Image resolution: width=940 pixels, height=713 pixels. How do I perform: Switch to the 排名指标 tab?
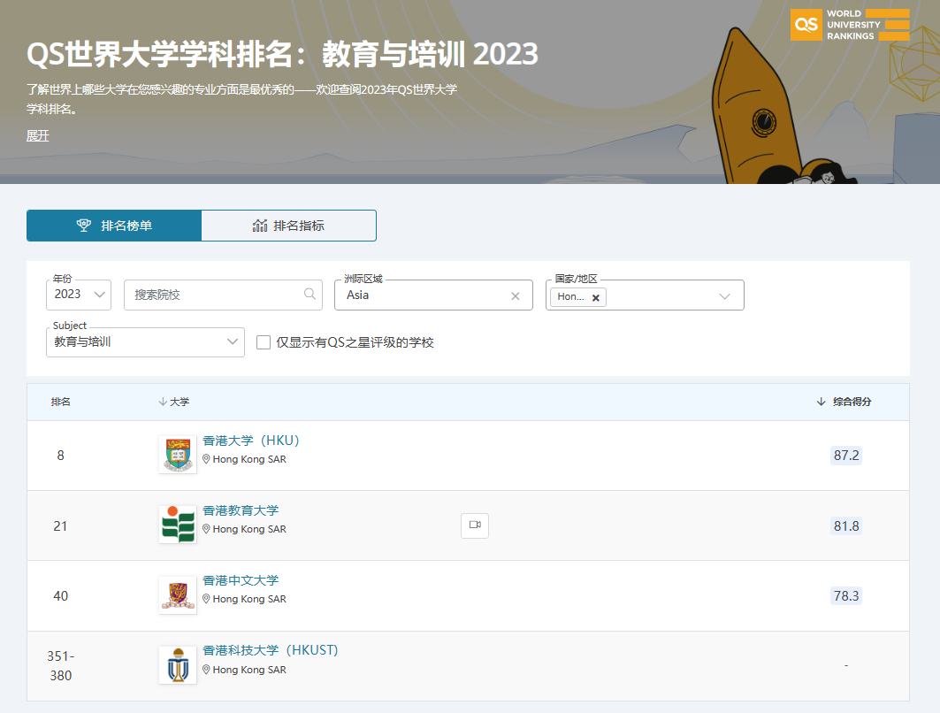[x=289, y=226]
